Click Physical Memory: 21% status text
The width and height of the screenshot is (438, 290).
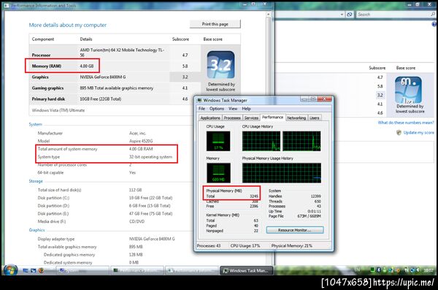pos(292,245)
